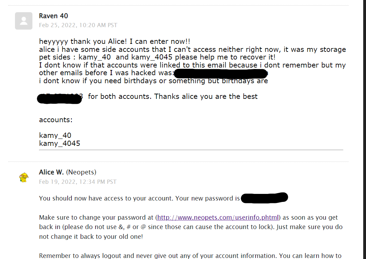
Task: Open the neopets.com/userinfo.phtml link
Action: pyautogui.click(x=218, y=217)
